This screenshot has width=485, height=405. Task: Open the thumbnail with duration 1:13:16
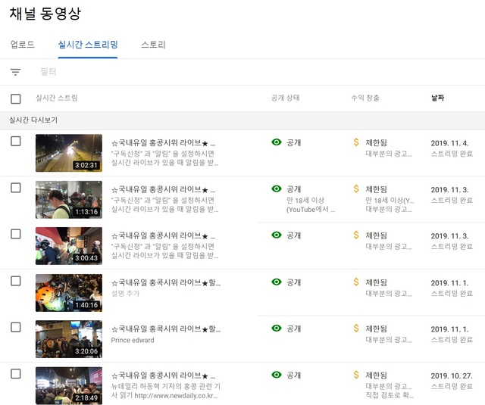(x=69, y=200)
